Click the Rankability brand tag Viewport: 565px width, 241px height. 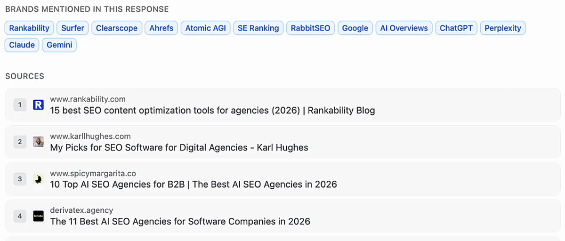[29, 28]
